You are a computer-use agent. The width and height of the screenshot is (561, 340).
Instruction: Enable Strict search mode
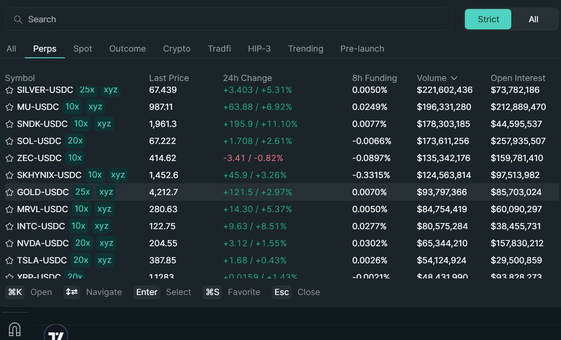click(488, 19)
